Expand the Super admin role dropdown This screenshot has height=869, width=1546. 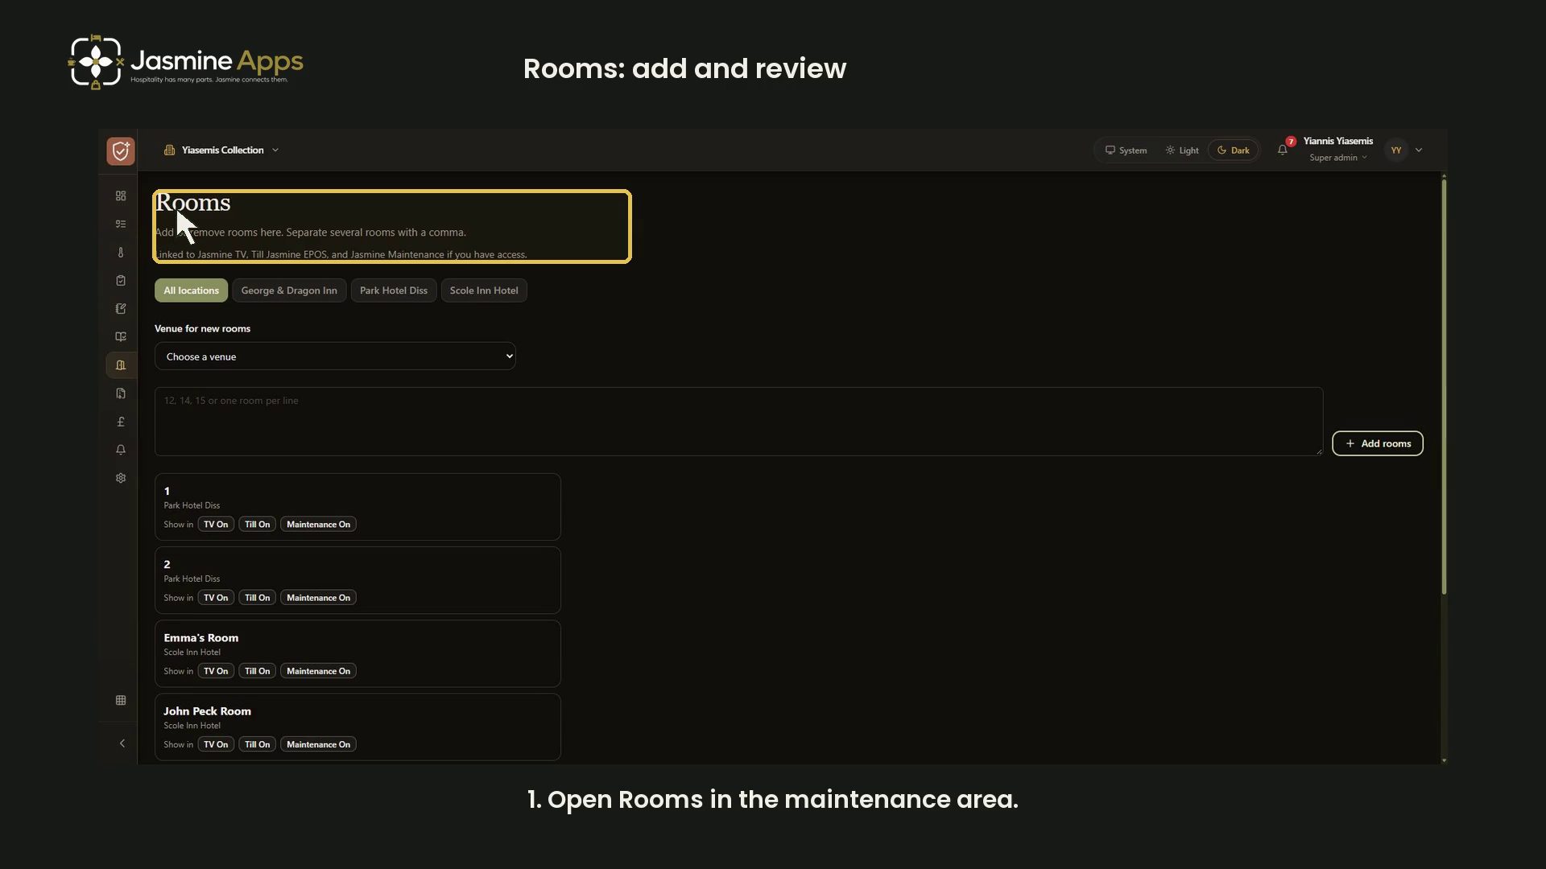point(1337,158)
